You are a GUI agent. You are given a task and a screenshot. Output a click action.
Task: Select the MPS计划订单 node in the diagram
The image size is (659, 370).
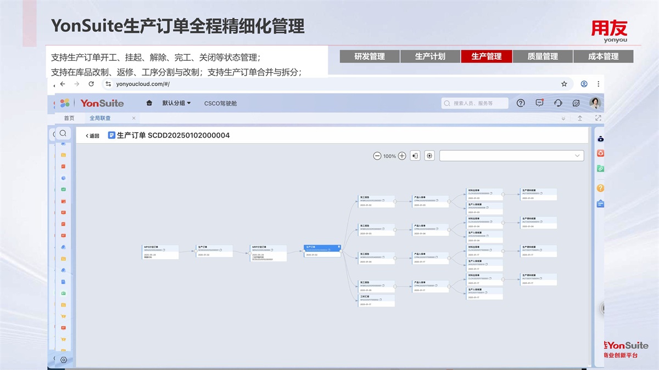coord(160,252)
